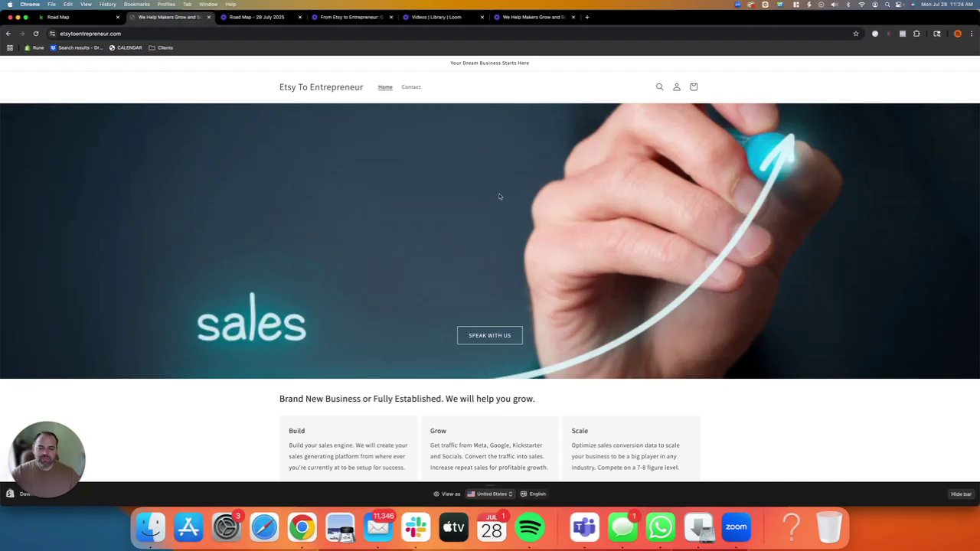Screen dimensions: 980x551
Task: Open the Chrome extensions puzzle icon
Action: (x=916, y=34)
